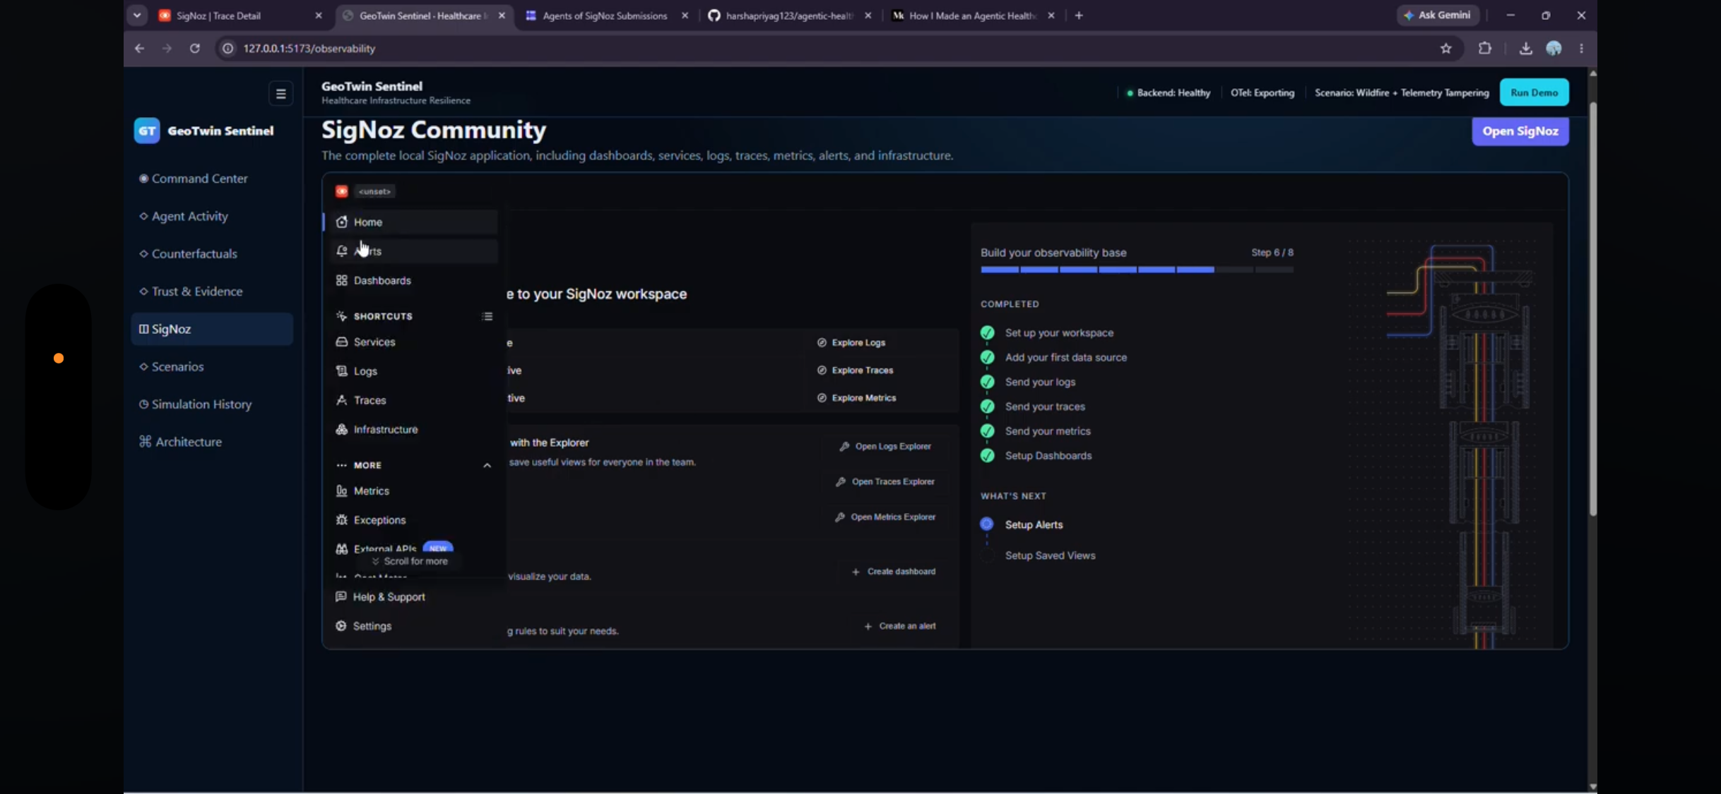Select SigNoz in the GeoTwin sidebar
The width and height of the screenshot is (1721, 794).
point(212,329)
